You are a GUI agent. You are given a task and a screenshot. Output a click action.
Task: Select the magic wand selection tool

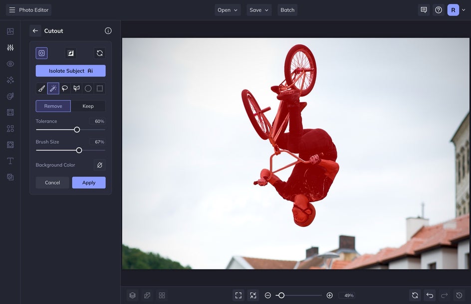53,88
